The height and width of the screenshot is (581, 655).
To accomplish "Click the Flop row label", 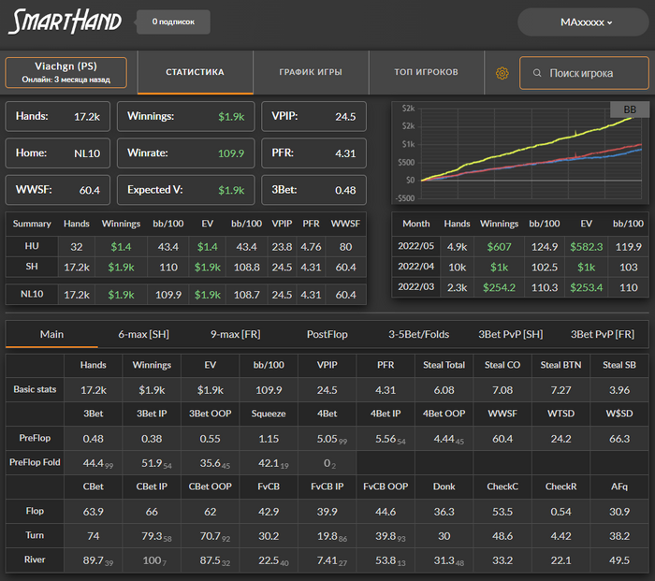I will 35,511.
